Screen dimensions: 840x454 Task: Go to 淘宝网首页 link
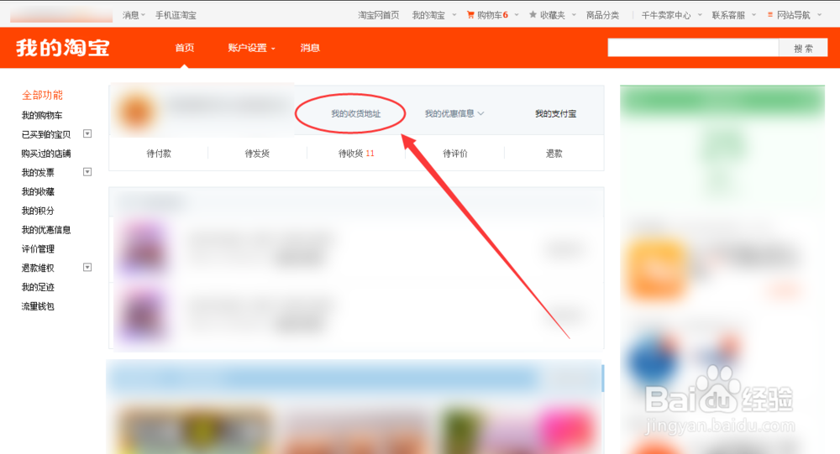379,15
